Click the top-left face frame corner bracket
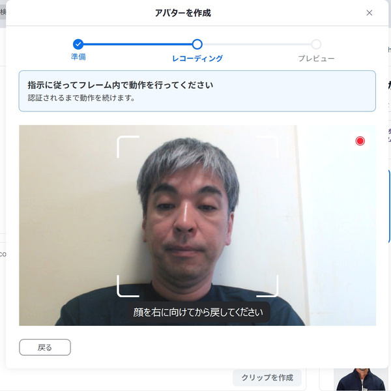The image size is (391, 391). tap(128, 147)
